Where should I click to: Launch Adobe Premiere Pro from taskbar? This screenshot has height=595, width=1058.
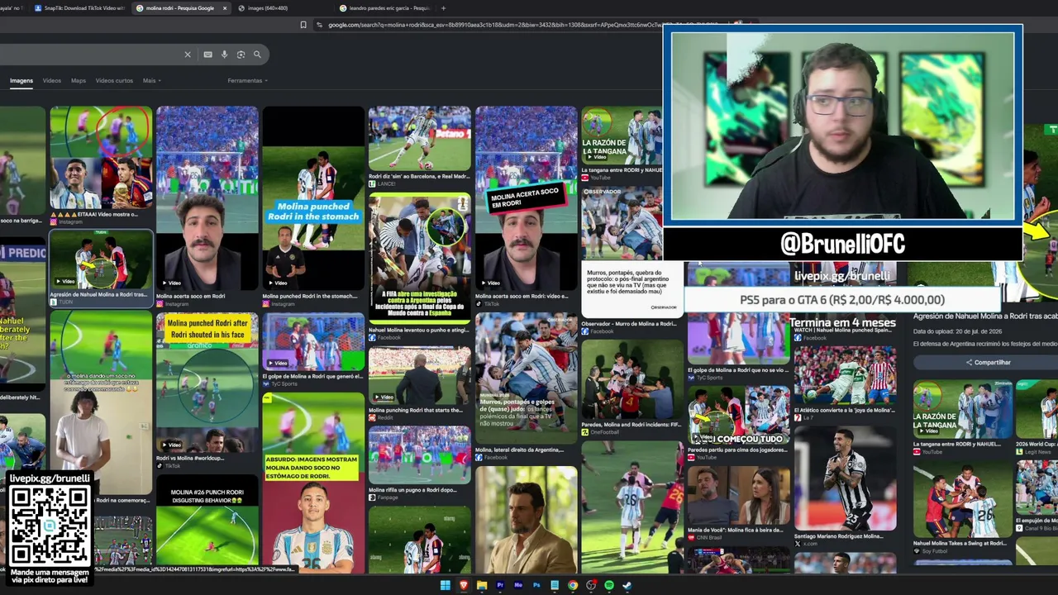pyautogui.click(x=499, y=585)
